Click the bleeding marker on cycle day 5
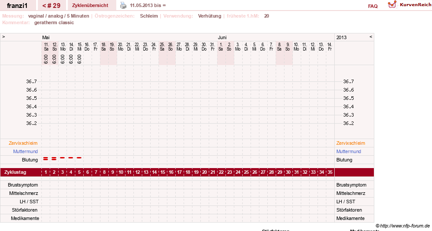The image size is (432, 231). pyautogui.click(x=79, y=158)
